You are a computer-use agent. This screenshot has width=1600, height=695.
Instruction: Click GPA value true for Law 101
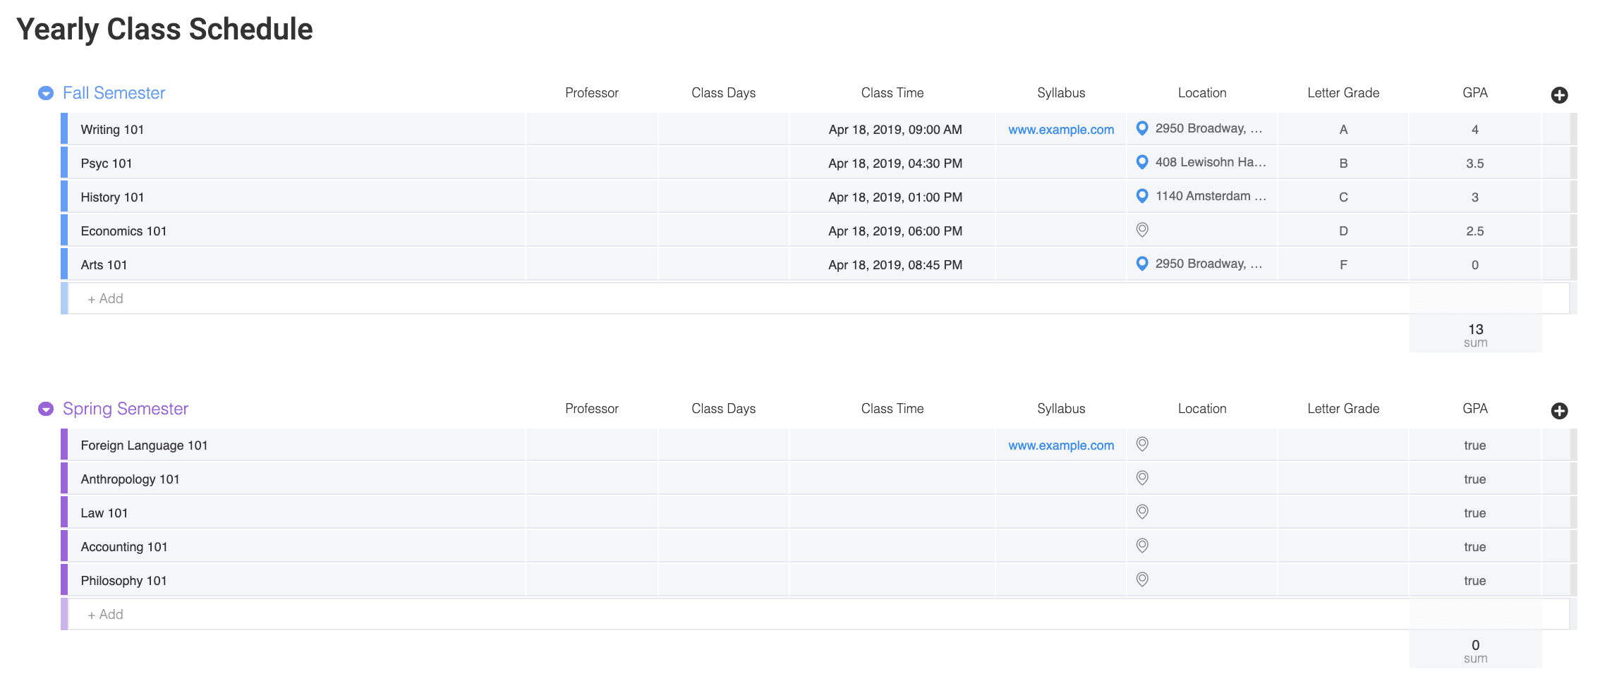[1475, 513]
